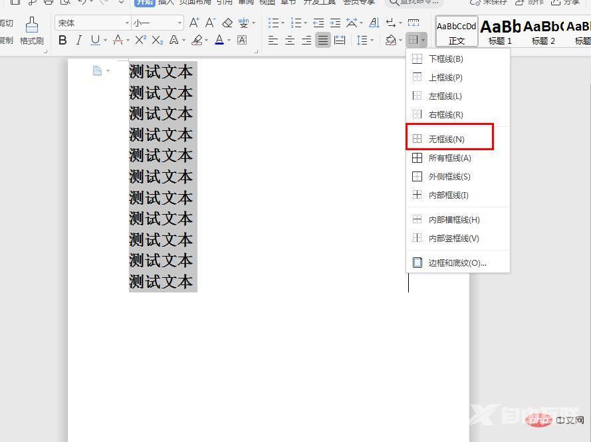
Task: Toggle italic formatting
Action: tap(79, 41)
